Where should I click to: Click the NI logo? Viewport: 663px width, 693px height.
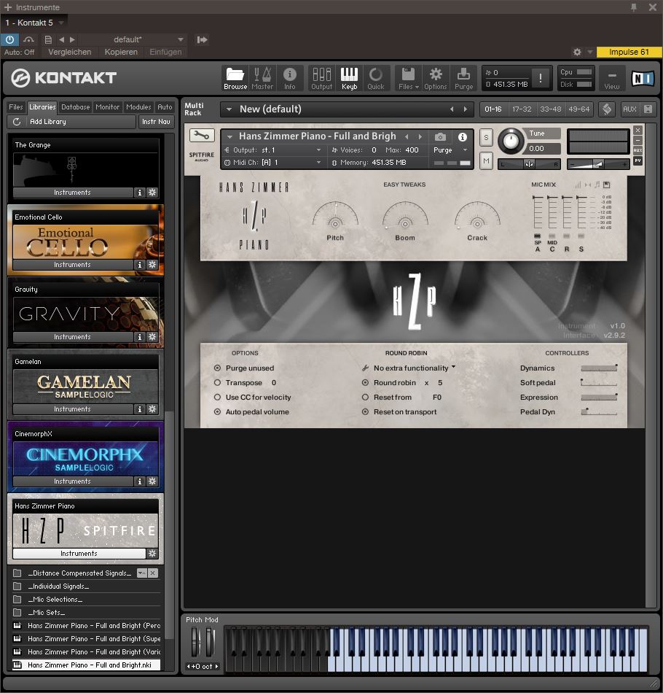point(643,78)
